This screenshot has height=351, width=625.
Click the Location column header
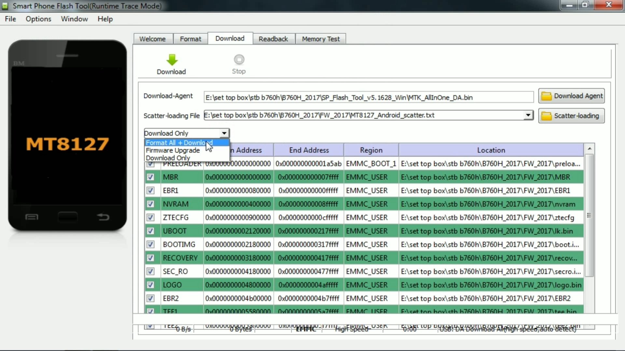491,150
